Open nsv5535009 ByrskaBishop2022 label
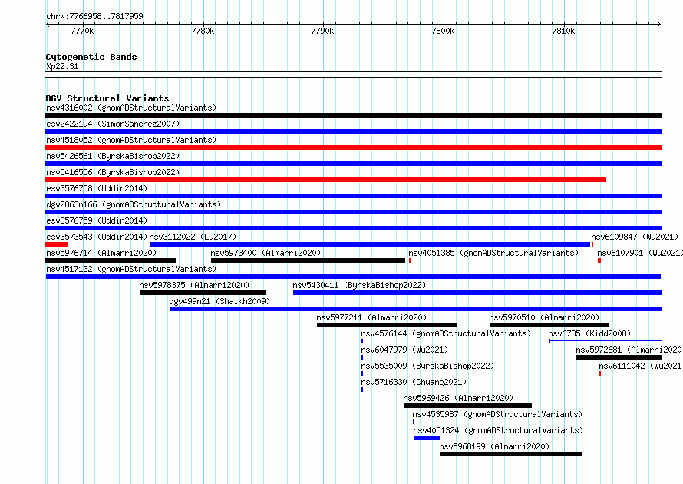 coord(427,366)
